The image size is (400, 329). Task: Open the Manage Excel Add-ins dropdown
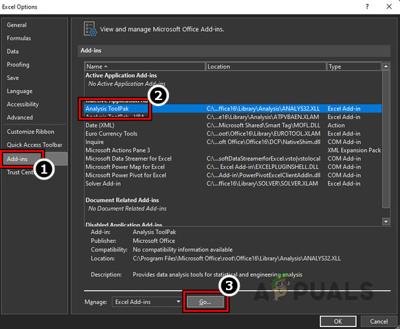click(146, 302)
